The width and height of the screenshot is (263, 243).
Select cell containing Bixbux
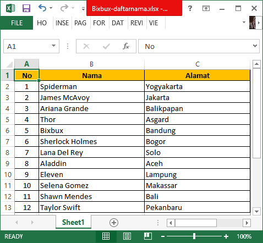click(x=92, y=130)
